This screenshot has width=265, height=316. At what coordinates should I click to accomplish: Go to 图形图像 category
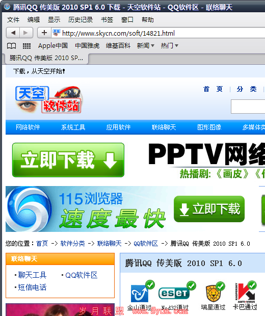[x=209, y=127]
